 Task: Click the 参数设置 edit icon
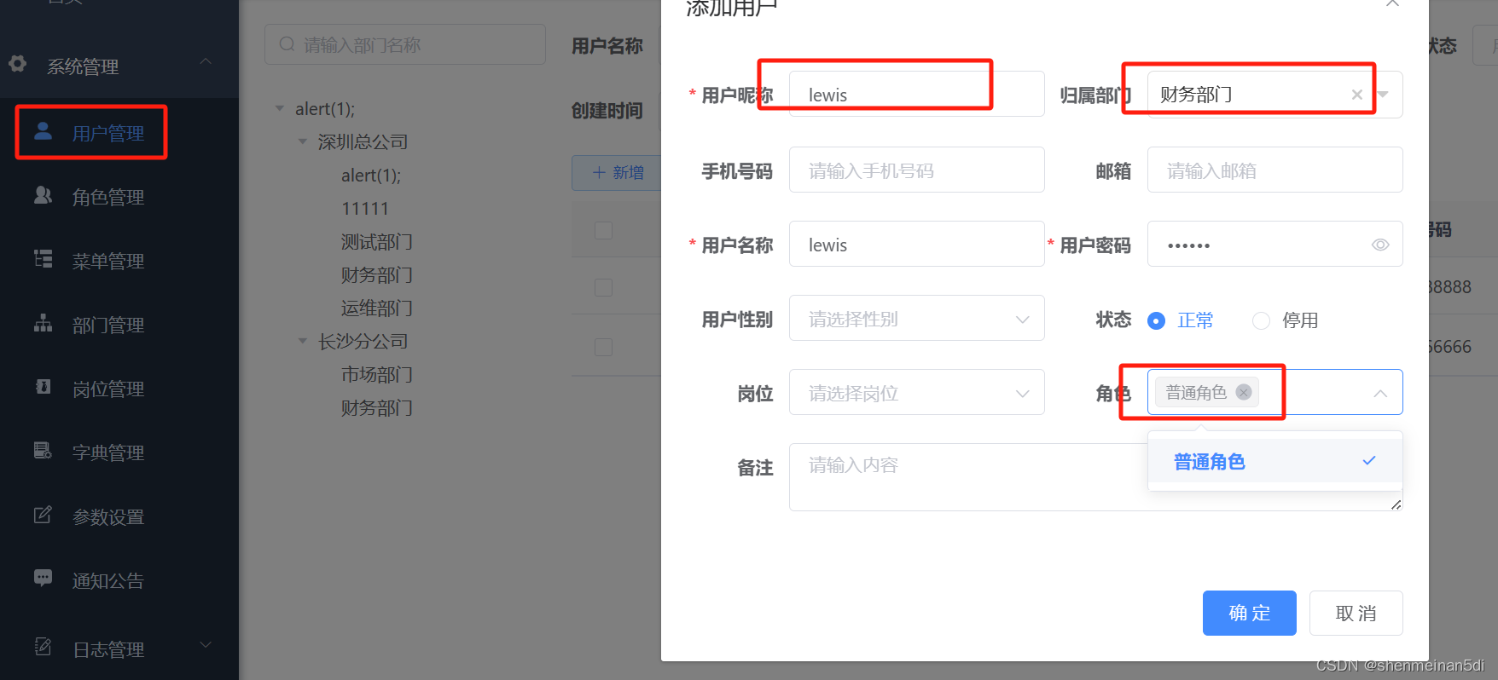43,515
